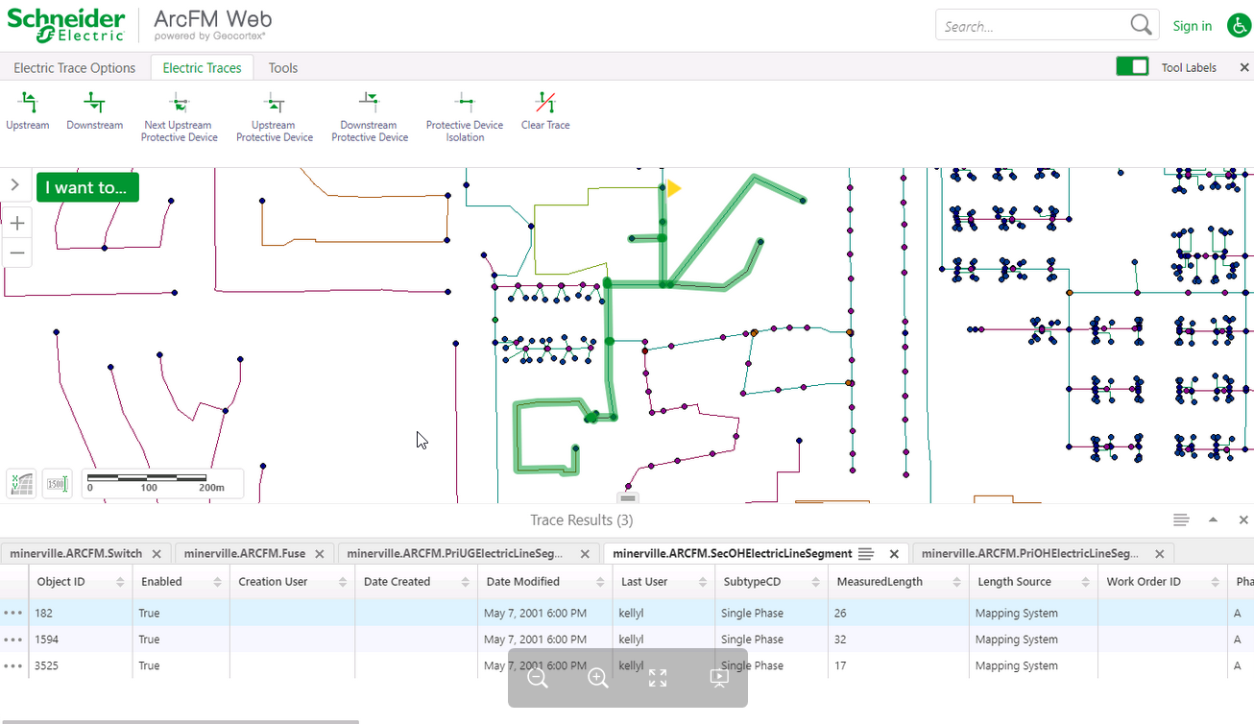
Task: Sort the MeasuredLength column
Action: coord(955,581)
